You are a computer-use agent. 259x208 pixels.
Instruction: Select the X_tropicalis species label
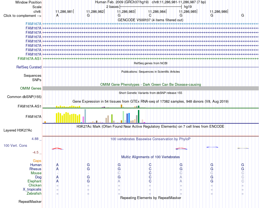pos(32,189)
